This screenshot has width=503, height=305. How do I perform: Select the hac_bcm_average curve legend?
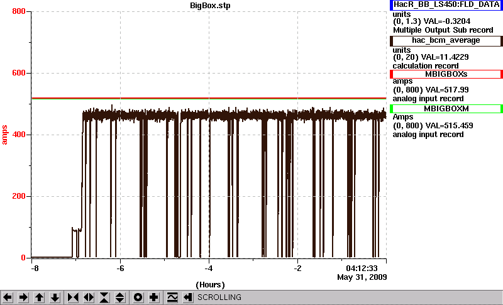446,41
